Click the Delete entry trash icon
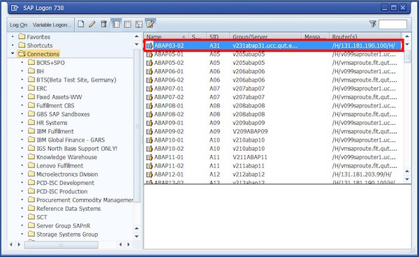 point(103,24)
